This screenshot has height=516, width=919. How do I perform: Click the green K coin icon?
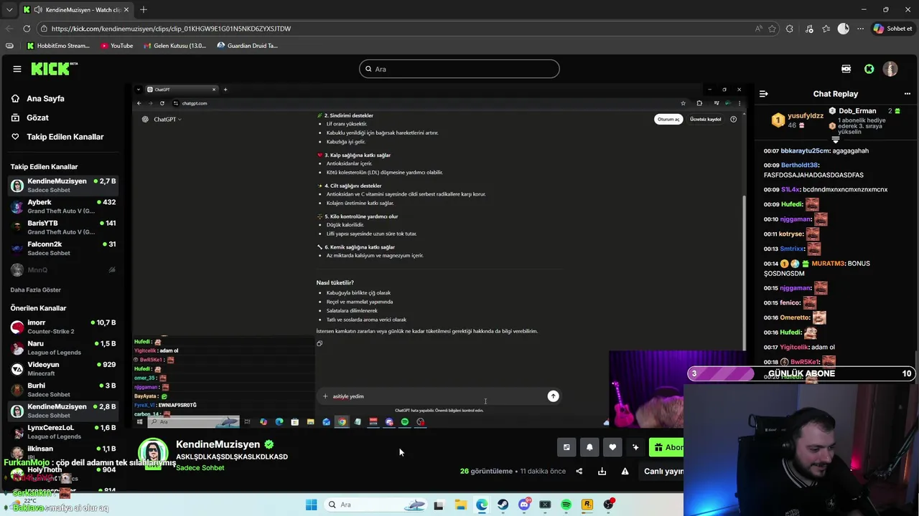point(869,69)
